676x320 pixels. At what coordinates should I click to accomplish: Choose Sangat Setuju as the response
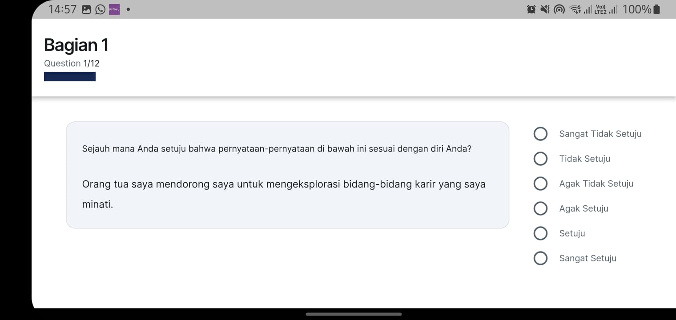[540, 258]
